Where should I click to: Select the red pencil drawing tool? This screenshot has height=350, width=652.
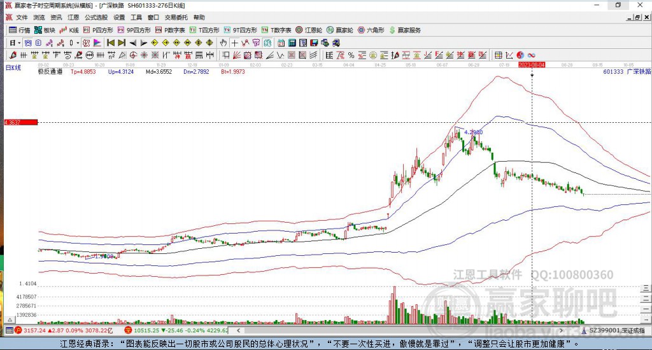click(x=13, y=55)
